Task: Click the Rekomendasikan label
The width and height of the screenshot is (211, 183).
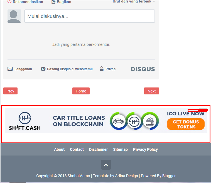Action: click(28, 2)
